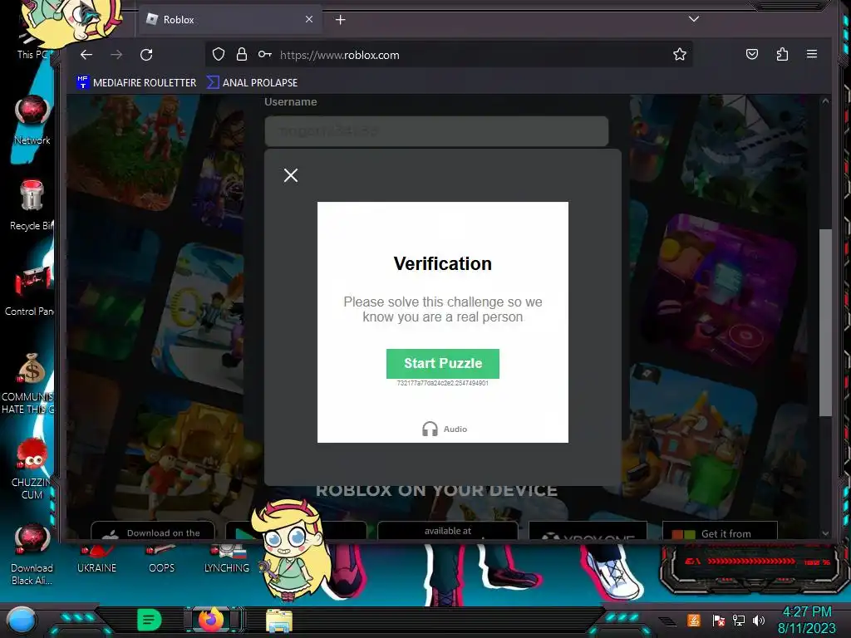Select the red fuzzy creature desktop icon
This screenshot has height=638, width=851.
point(32,469)
